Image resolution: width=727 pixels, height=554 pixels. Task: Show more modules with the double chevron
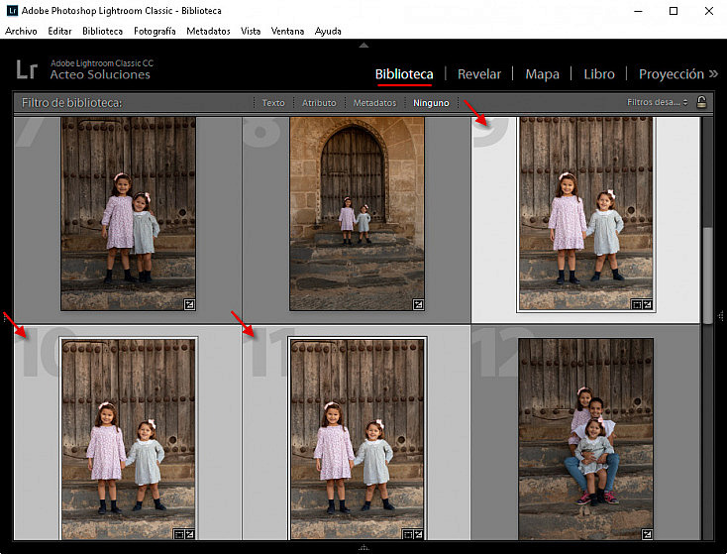pos(713,73)
